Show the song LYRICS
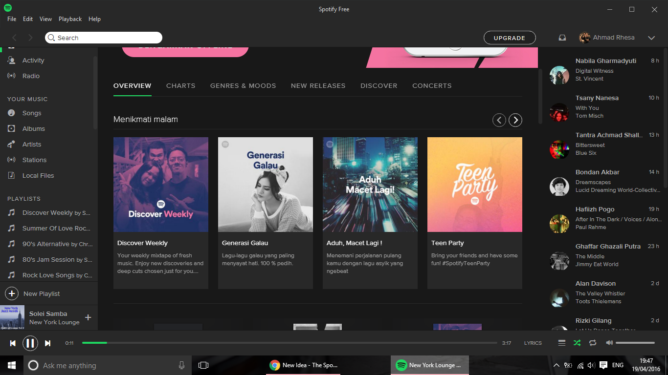Screen dimensions: 668x375 (x=533, y=343)
